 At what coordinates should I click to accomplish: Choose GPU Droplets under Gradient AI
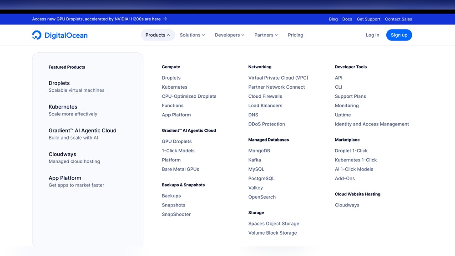177,141
